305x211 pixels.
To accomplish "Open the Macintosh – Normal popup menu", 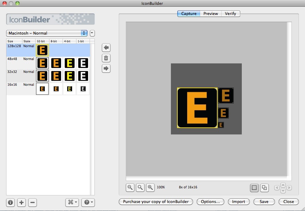I will click(47, 33).
